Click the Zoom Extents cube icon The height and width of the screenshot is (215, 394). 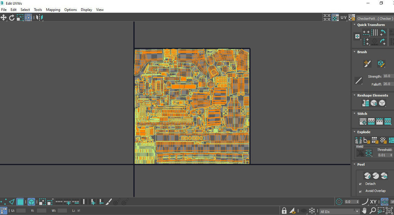click(389, 211)
